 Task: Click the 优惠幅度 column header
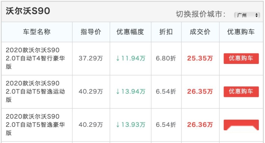130,32
